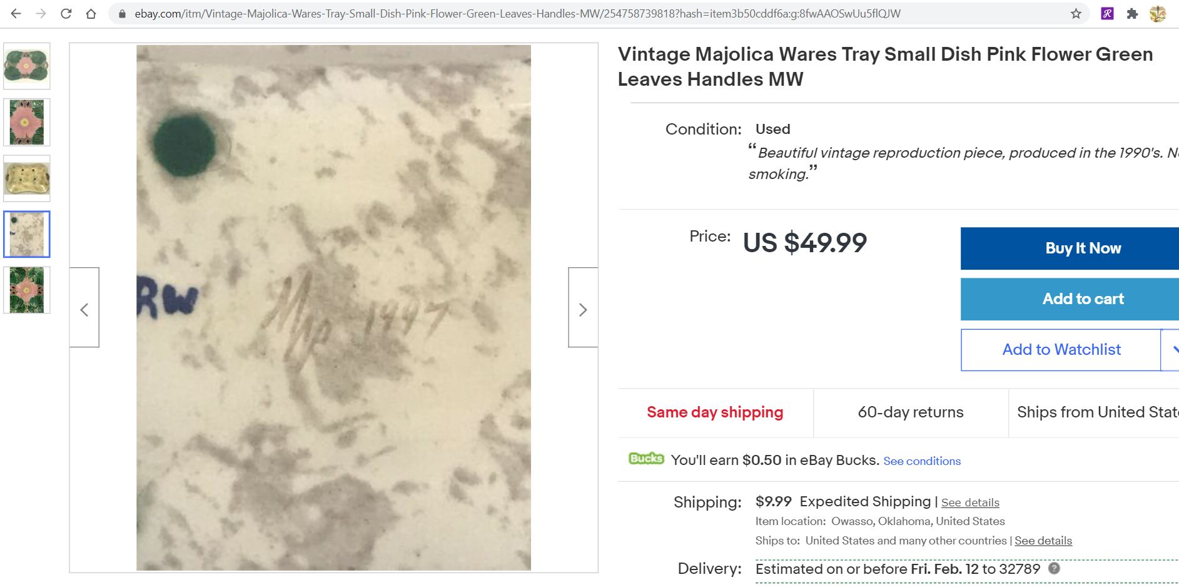Show next product image
Image resolution: width=1179 pixels, height=587 pixels.
[x=582, y=308]
